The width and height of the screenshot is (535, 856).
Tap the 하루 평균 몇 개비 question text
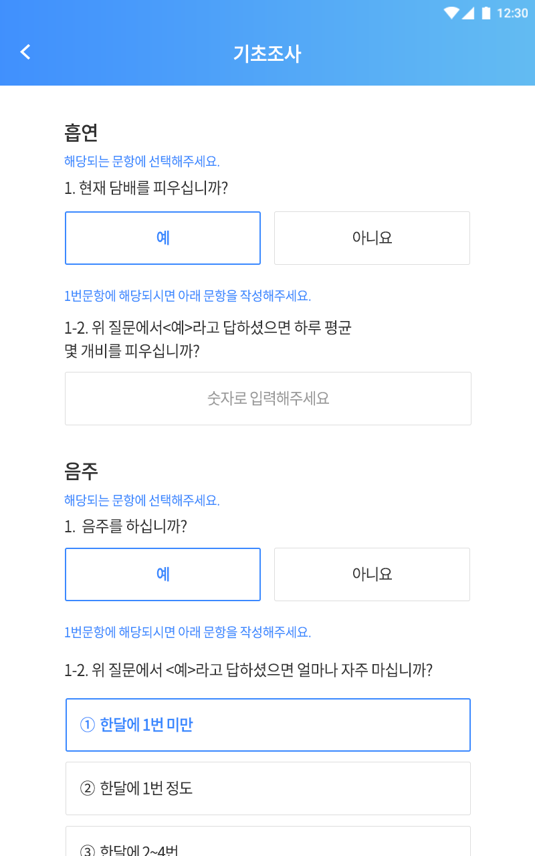(x=208, y=339)
